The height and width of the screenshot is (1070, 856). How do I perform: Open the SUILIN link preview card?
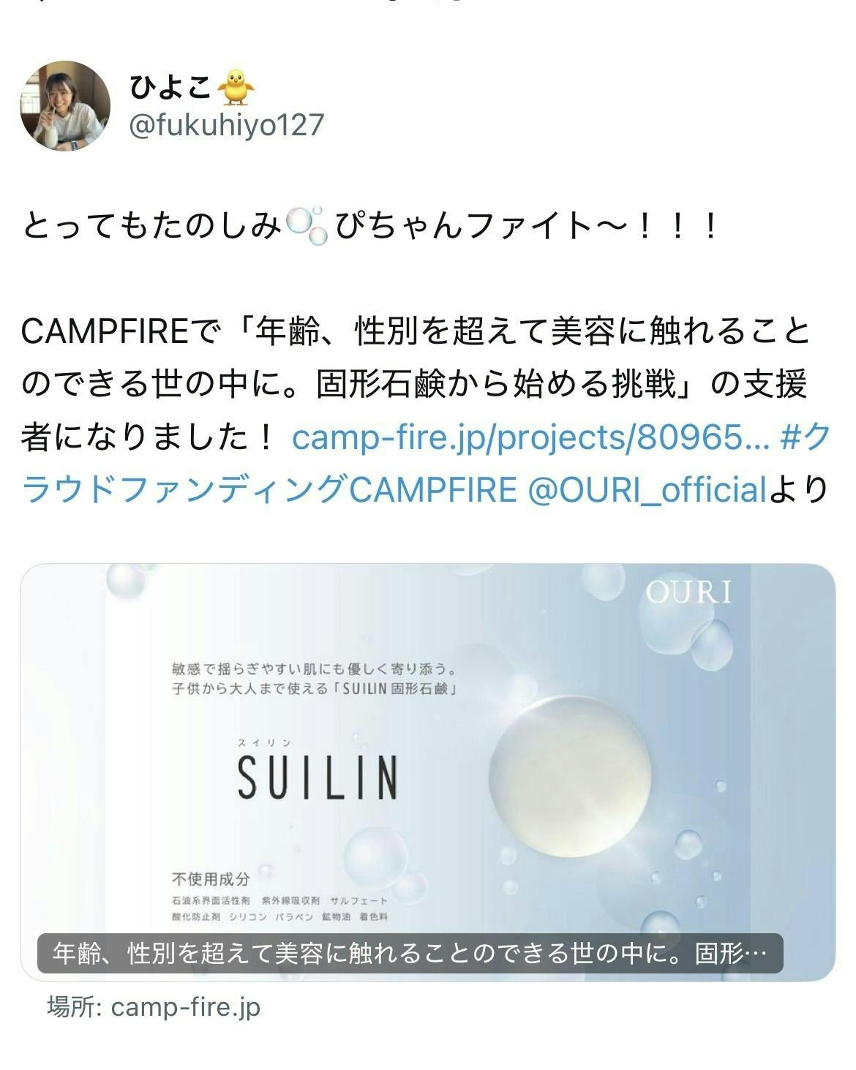[428, 772]
